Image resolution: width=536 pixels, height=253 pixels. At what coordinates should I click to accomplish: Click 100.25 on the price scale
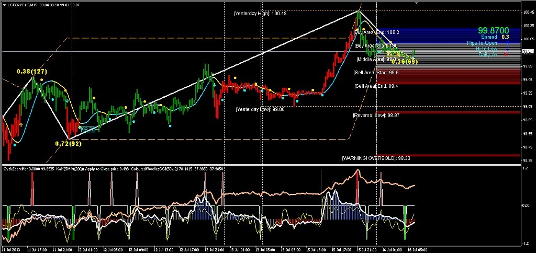coord(528,26)
